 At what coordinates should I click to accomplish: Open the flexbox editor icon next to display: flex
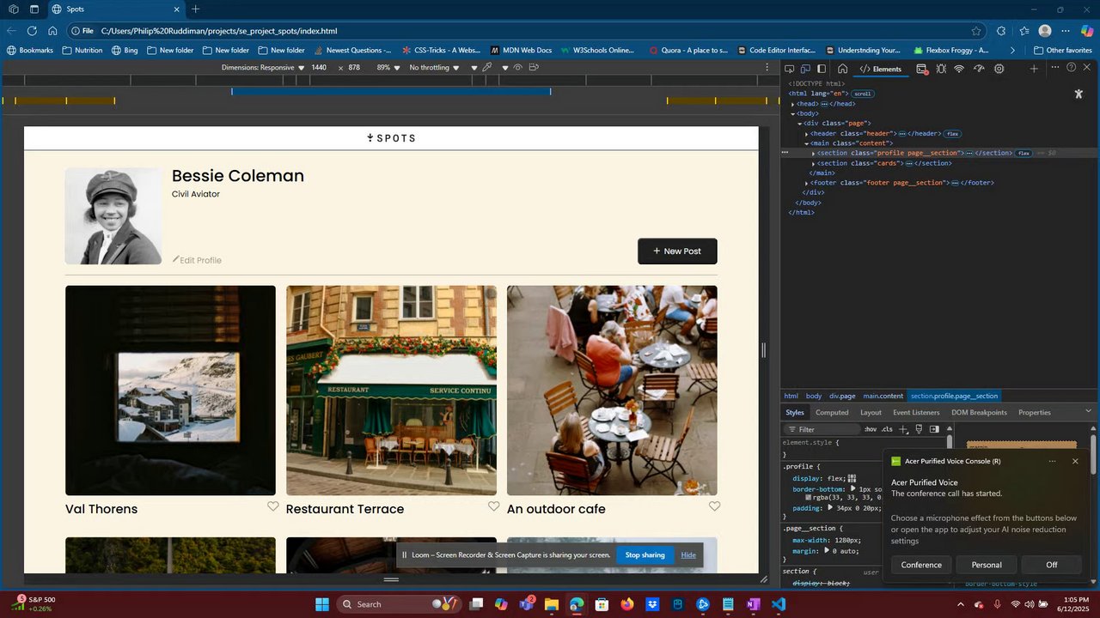(852, 478)
